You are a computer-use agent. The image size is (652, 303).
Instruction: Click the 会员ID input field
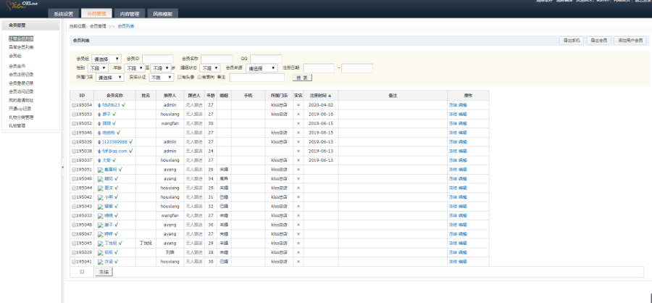(157, 59)
